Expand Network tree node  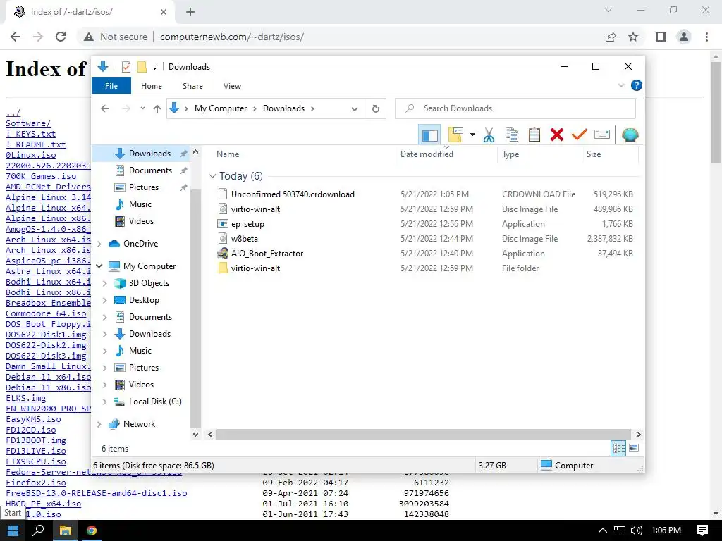(99, 424)
